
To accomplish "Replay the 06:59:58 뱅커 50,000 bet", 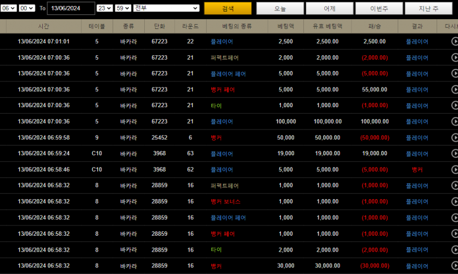I will 455,137.
